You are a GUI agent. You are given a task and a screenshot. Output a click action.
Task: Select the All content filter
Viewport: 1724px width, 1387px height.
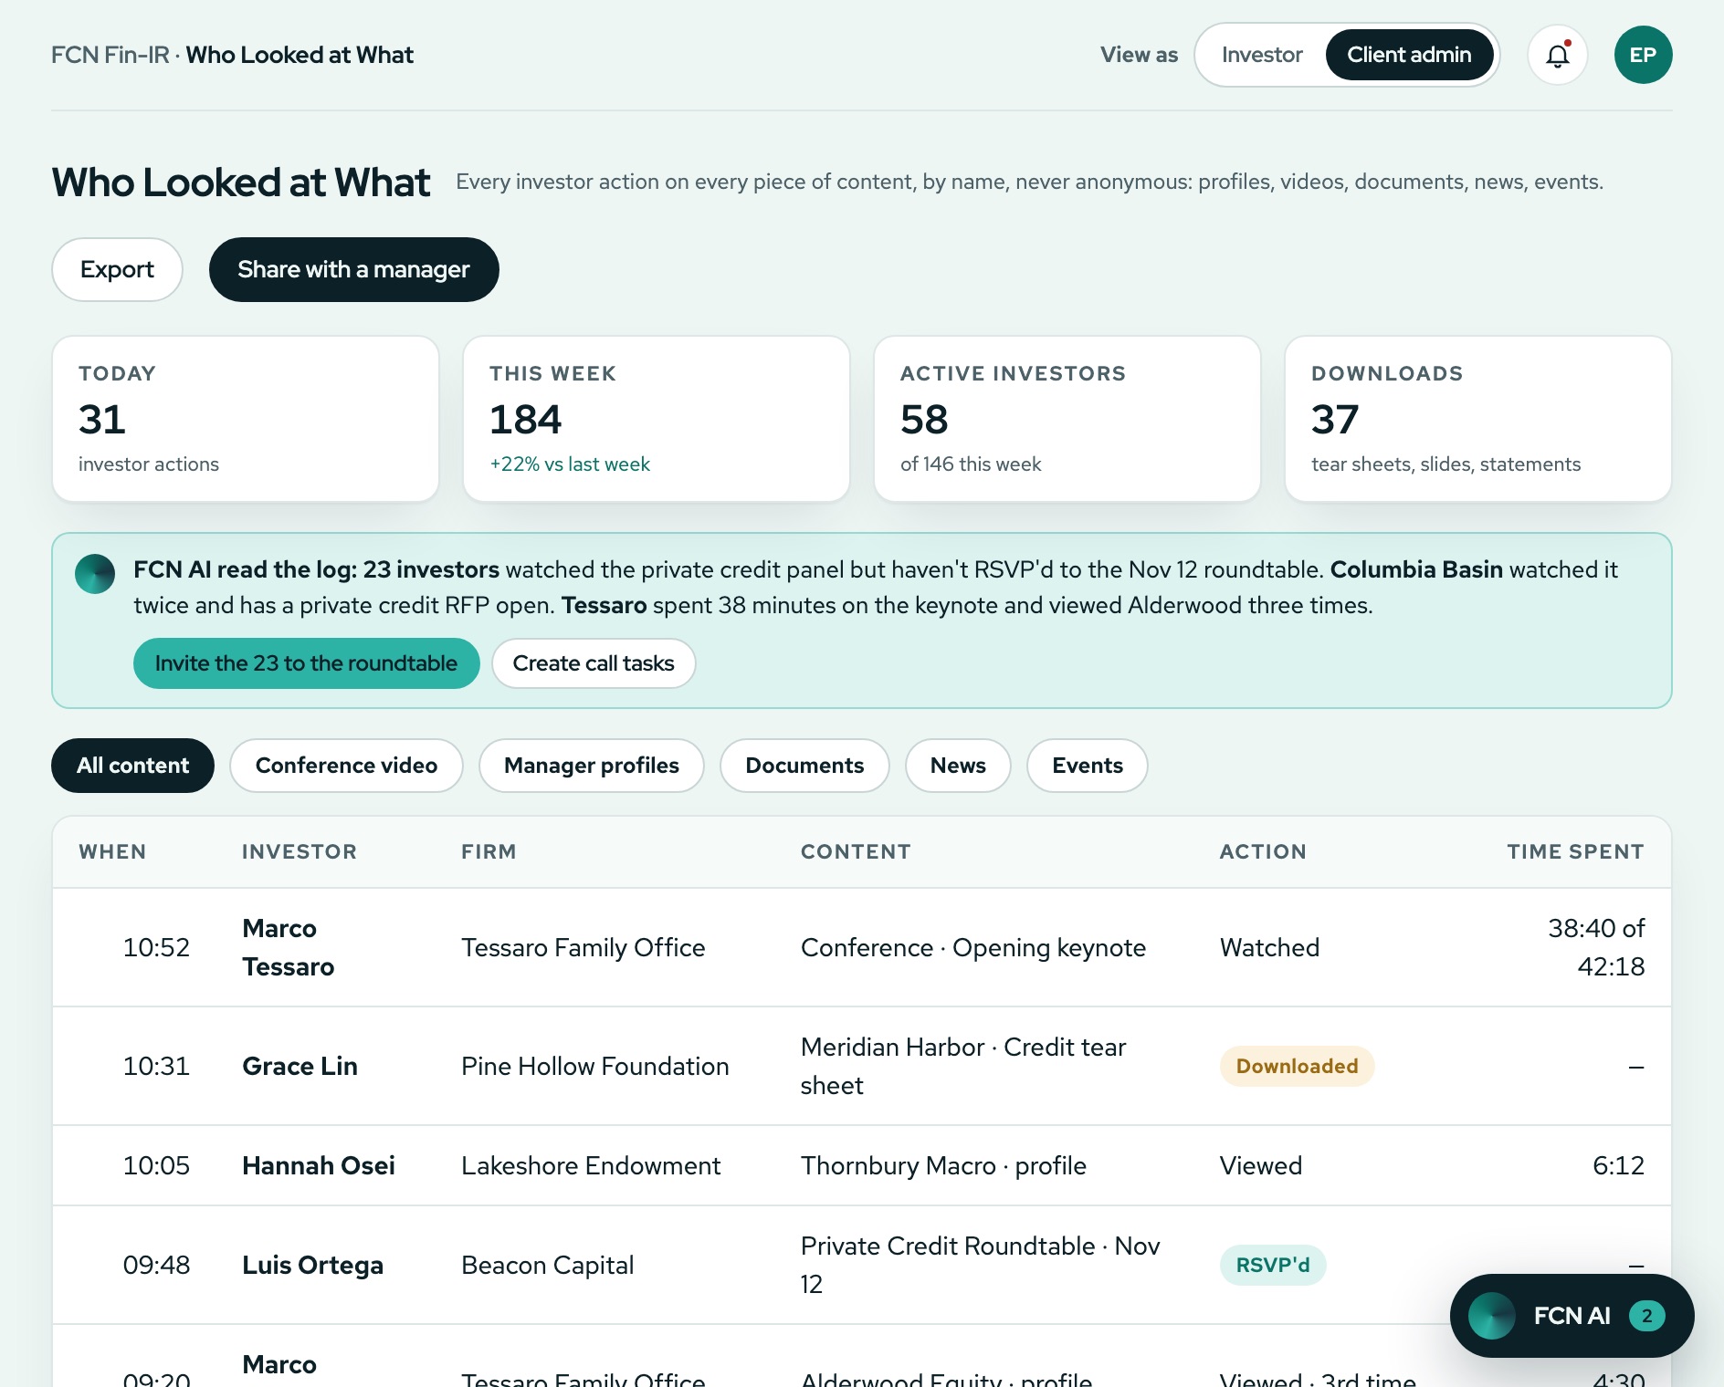(x=132, y=766)
